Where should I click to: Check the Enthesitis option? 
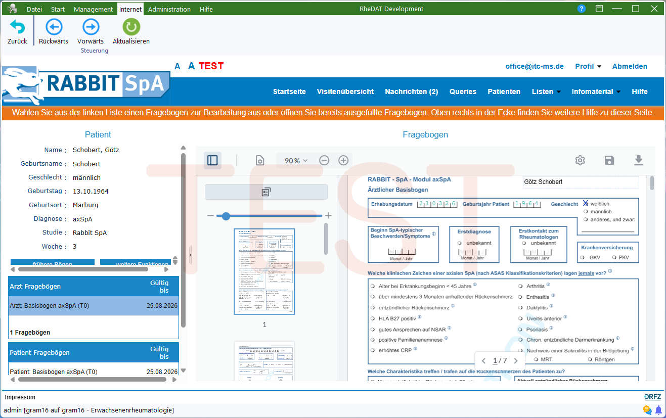[x=521, y=297]
